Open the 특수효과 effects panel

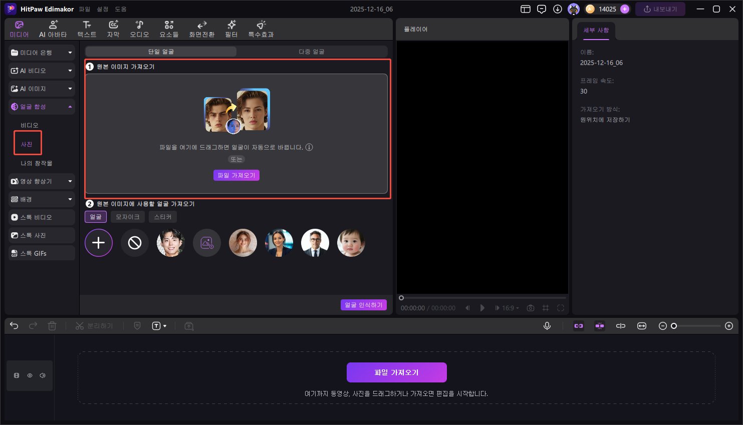point(260,28)
